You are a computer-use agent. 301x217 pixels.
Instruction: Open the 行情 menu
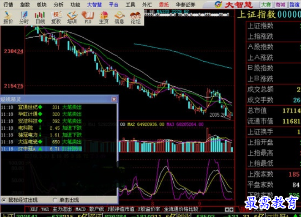coord(8,5)
